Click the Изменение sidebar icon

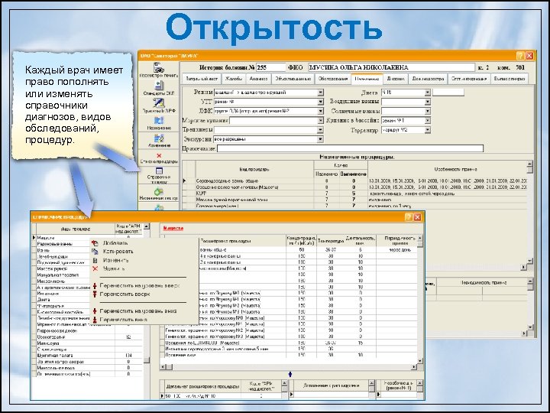[159, 141]
